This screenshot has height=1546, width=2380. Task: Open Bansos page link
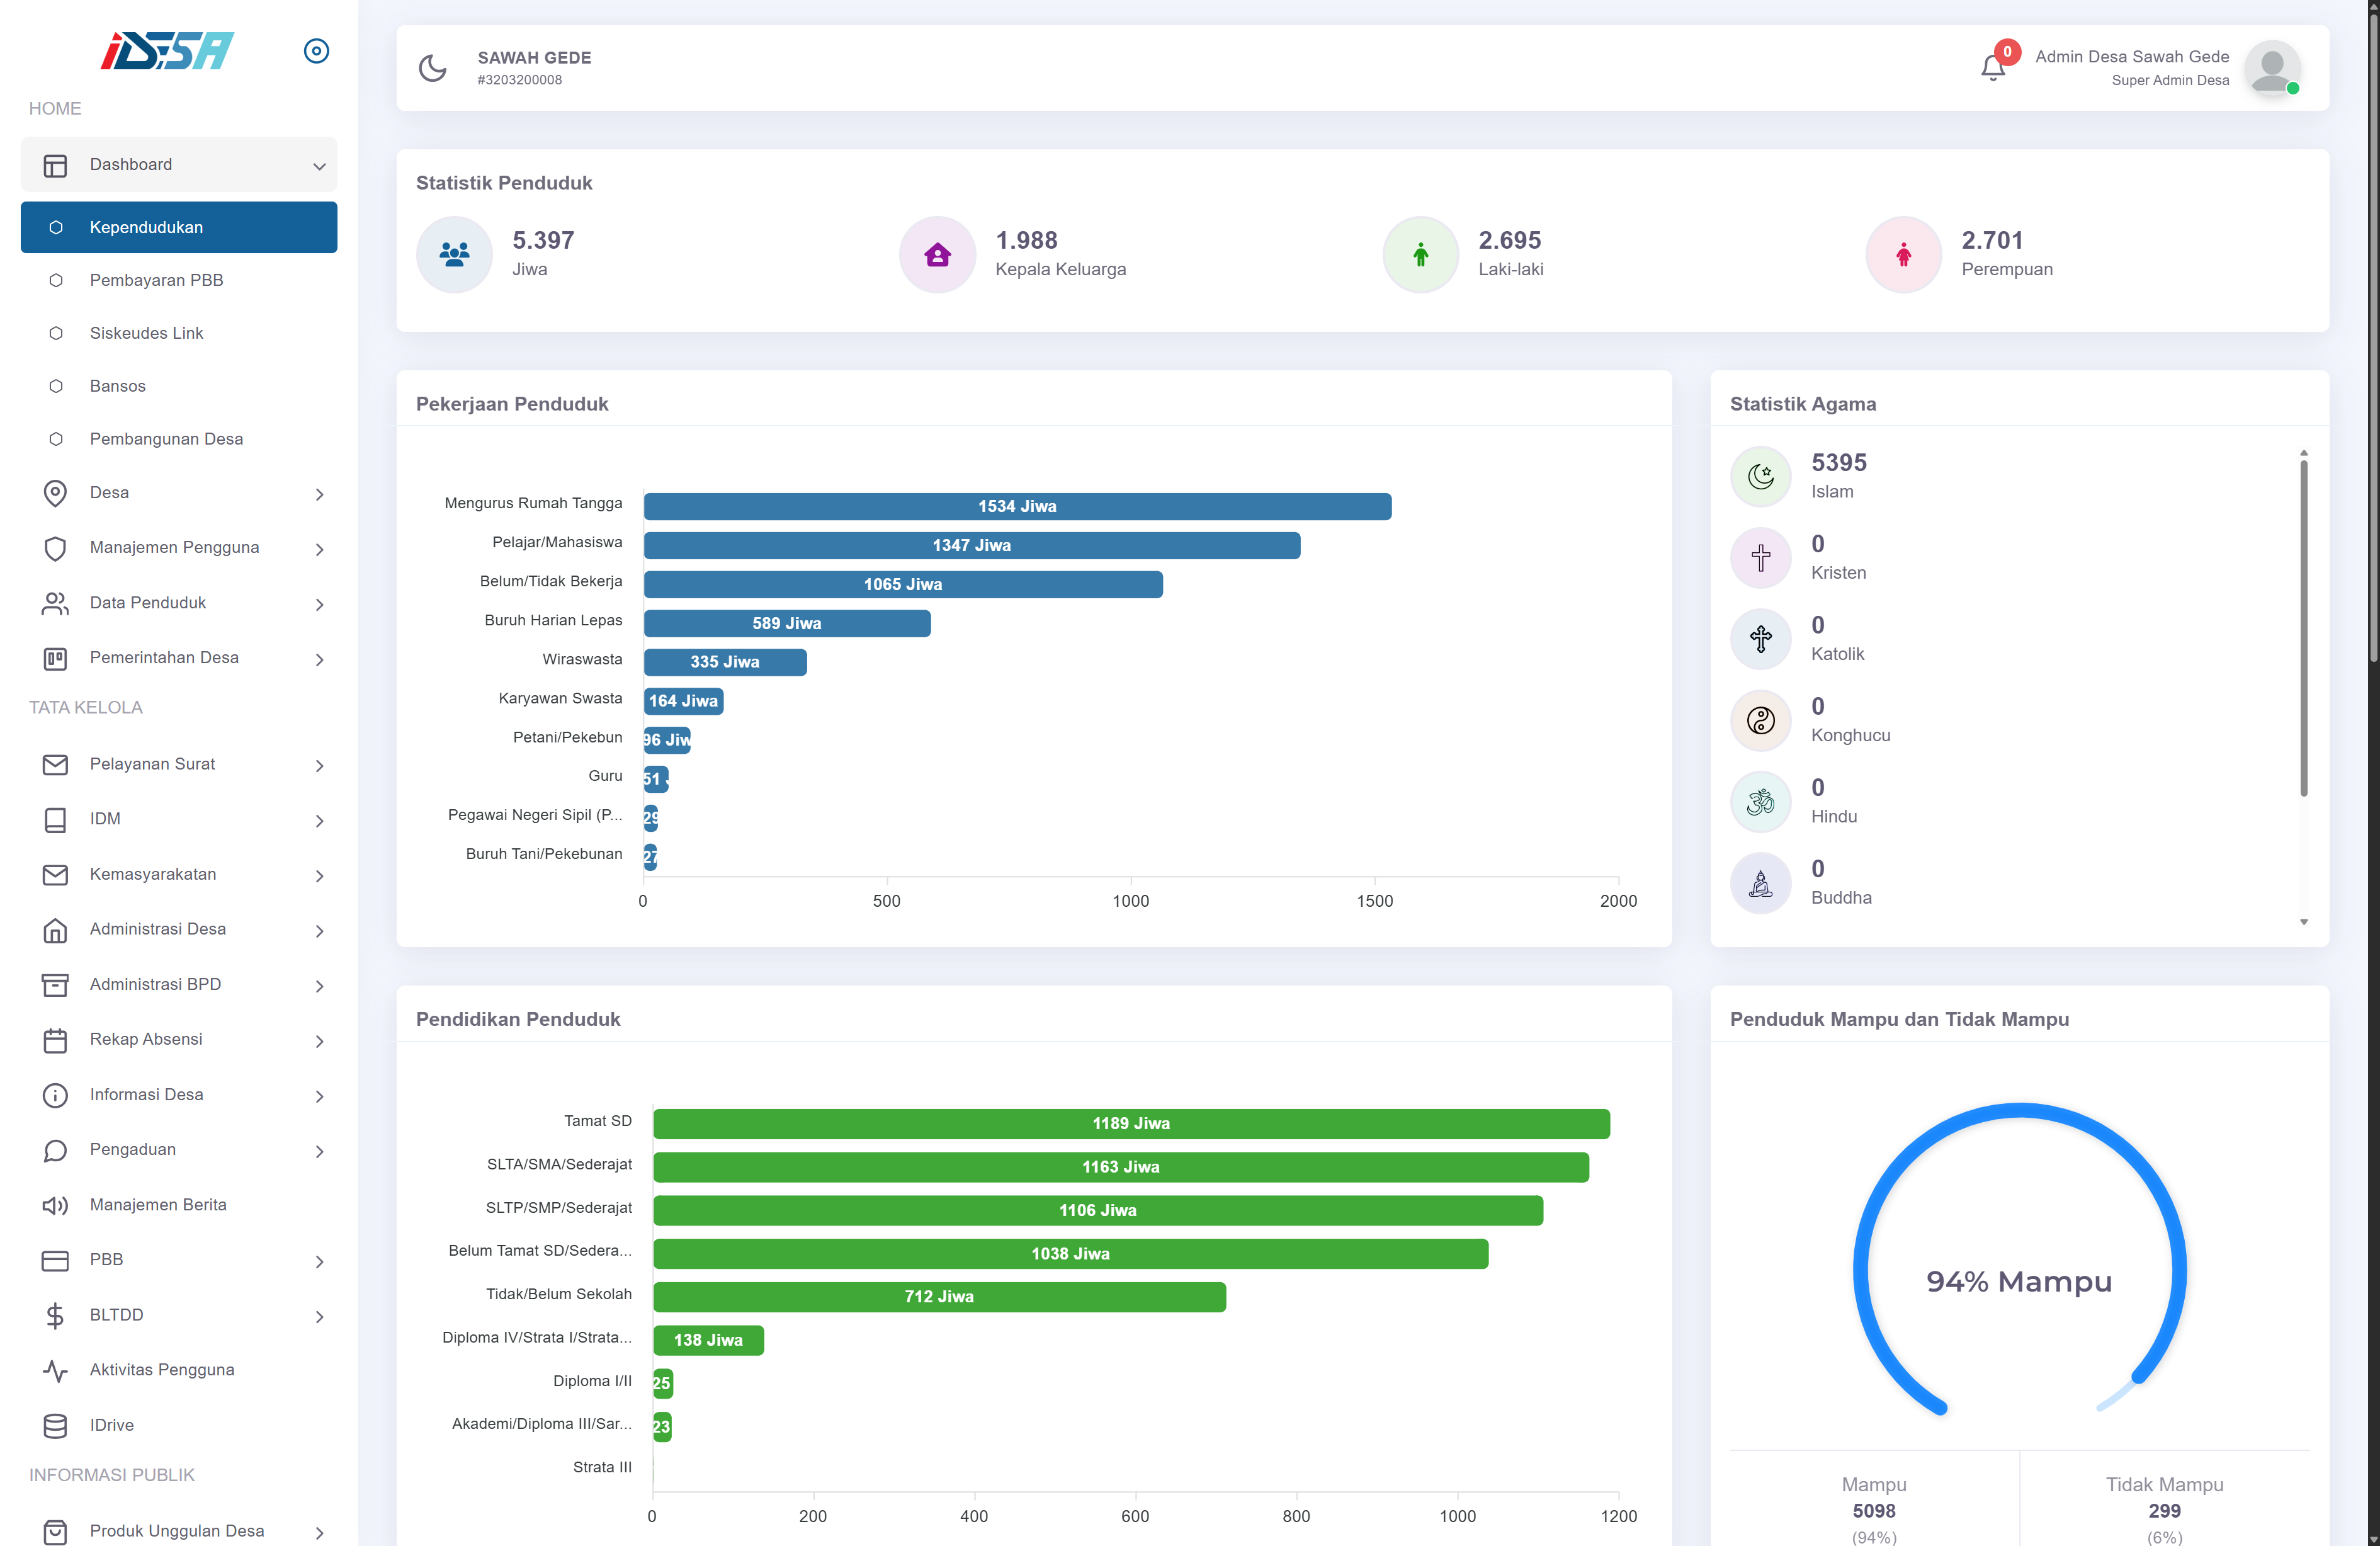click(117, 386)
